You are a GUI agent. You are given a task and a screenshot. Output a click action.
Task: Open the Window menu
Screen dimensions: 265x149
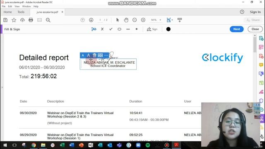[26, 7]
